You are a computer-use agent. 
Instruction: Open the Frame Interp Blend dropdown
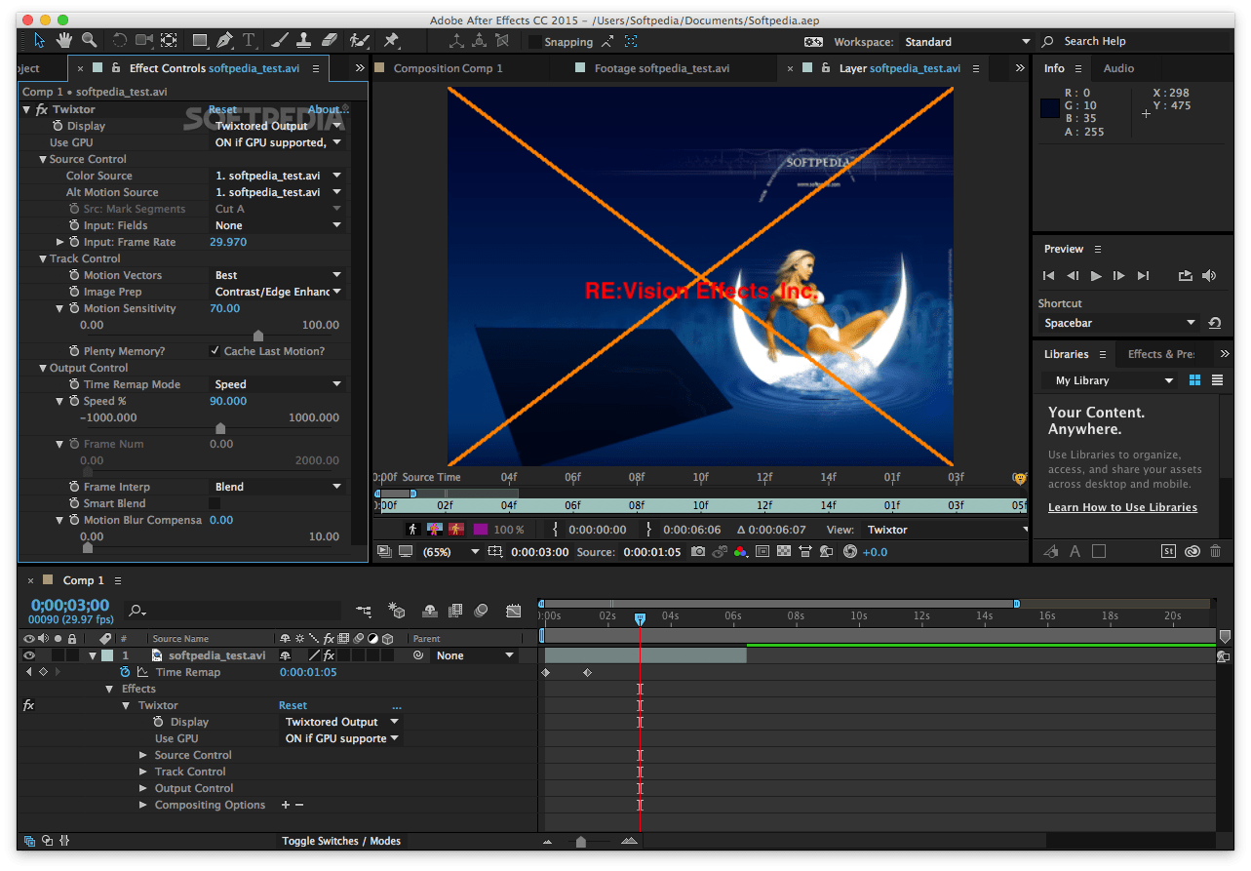278,487
